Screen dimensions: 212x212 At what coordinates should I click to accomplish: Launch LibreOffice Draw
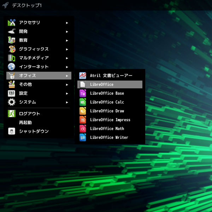point(110,111)
